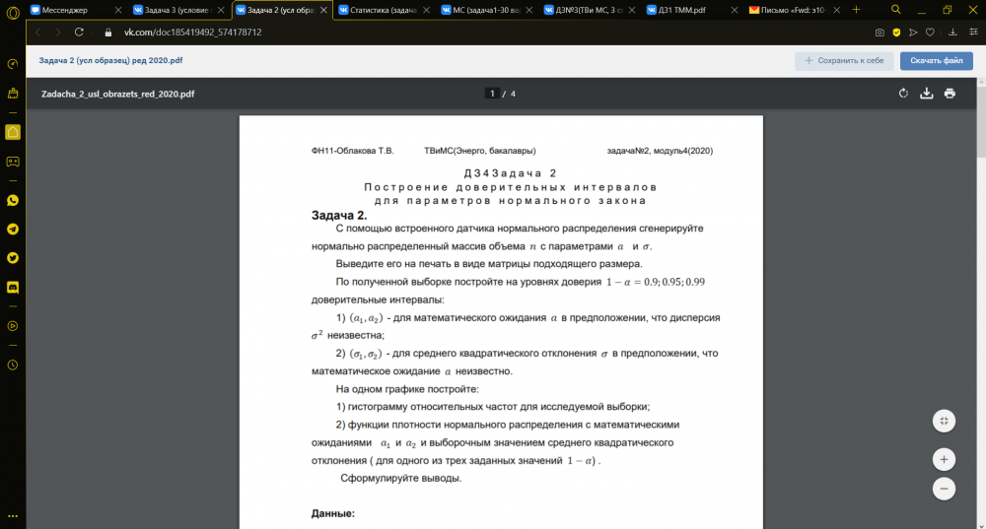Take a snapshot with the camera icon
Screen dimensions: 986x529
click(880, 33)
